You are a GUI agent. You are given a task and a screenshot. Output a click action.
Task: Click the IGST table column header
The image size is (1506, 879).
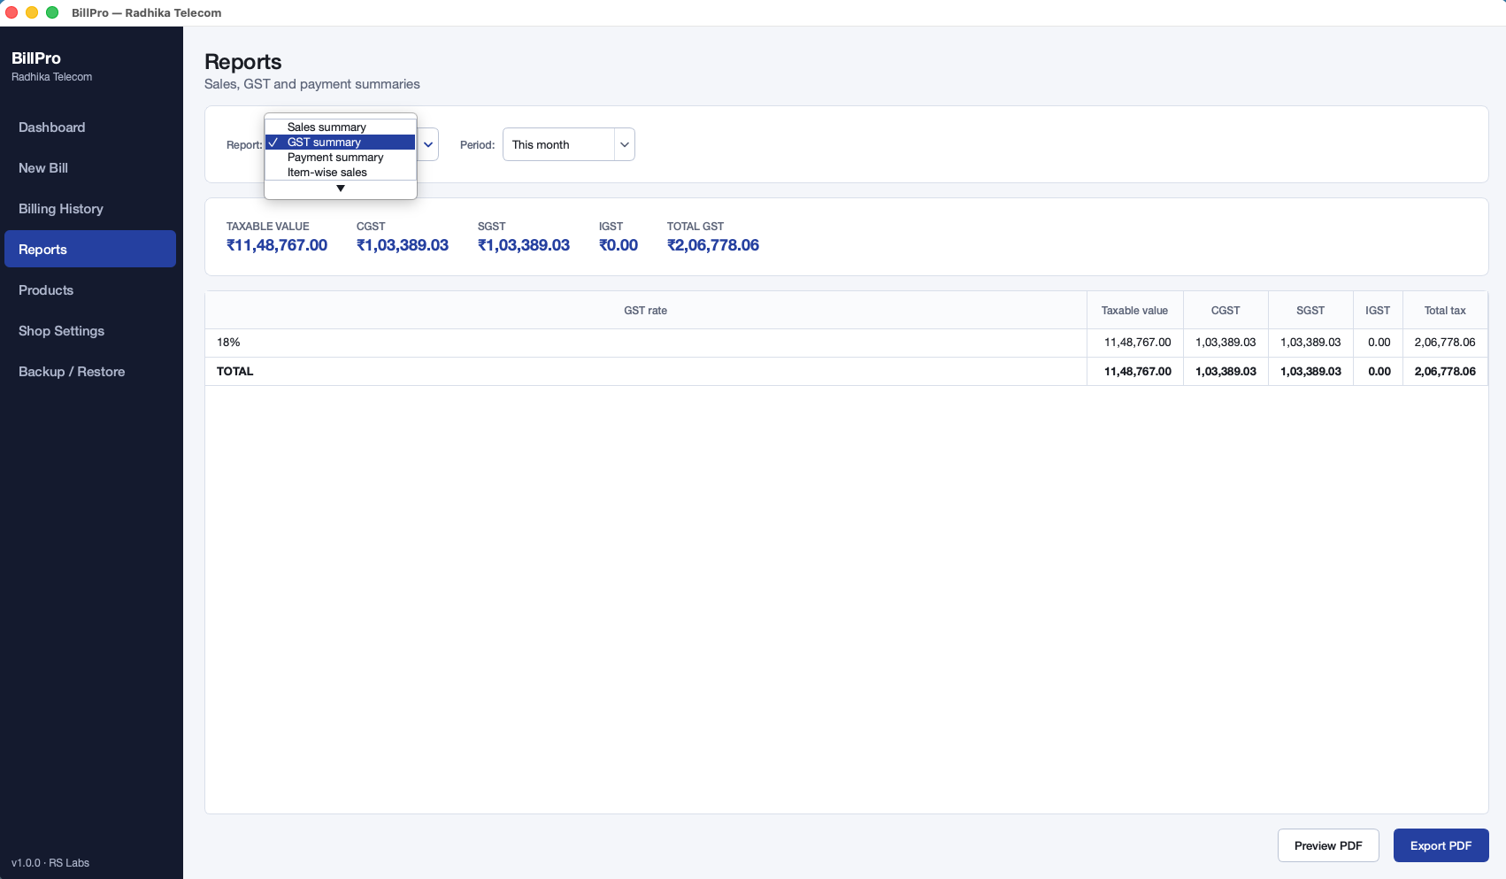(1378, 311)
